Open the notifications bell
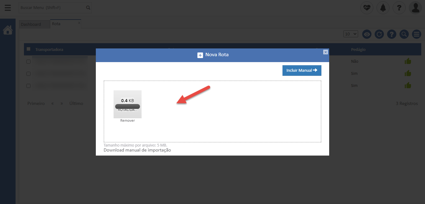The width and height of the screenshot is (425, 204). (x=383, y=8)
